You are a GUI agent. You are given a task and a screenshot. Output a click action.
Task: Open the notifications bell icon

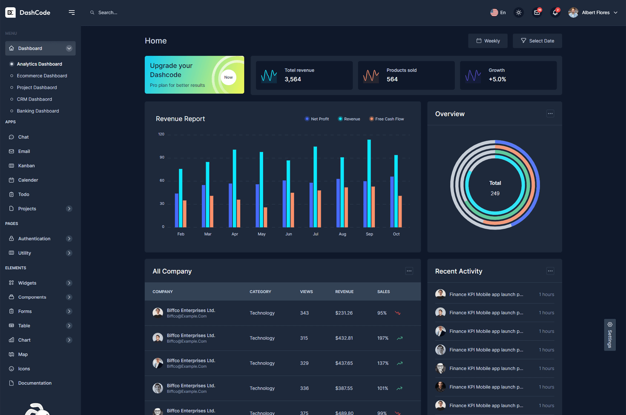555,12
